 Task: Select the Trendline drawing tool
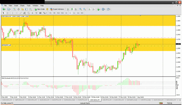[x=21, y=13]
